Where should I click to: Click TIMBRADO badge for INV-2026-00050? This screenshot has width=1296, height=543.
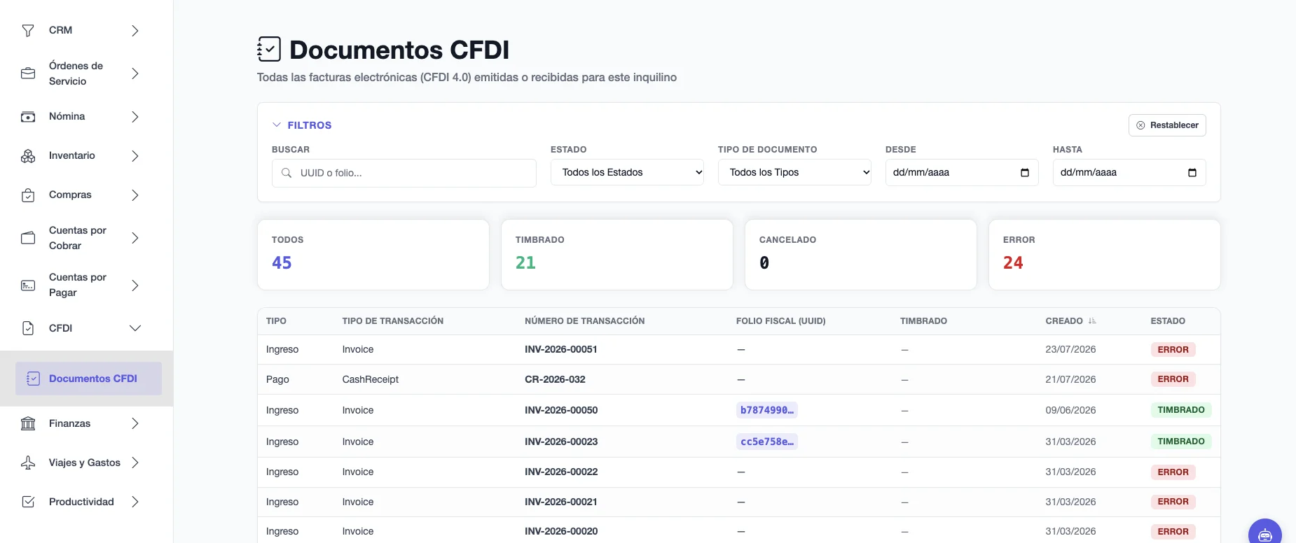[x=1181, y=410]
